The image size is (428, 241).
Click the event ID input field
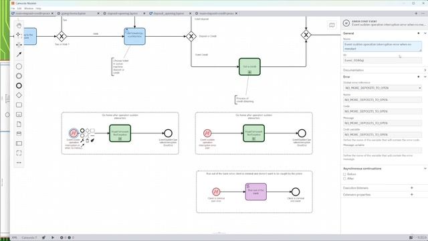[x=382, y=60]
